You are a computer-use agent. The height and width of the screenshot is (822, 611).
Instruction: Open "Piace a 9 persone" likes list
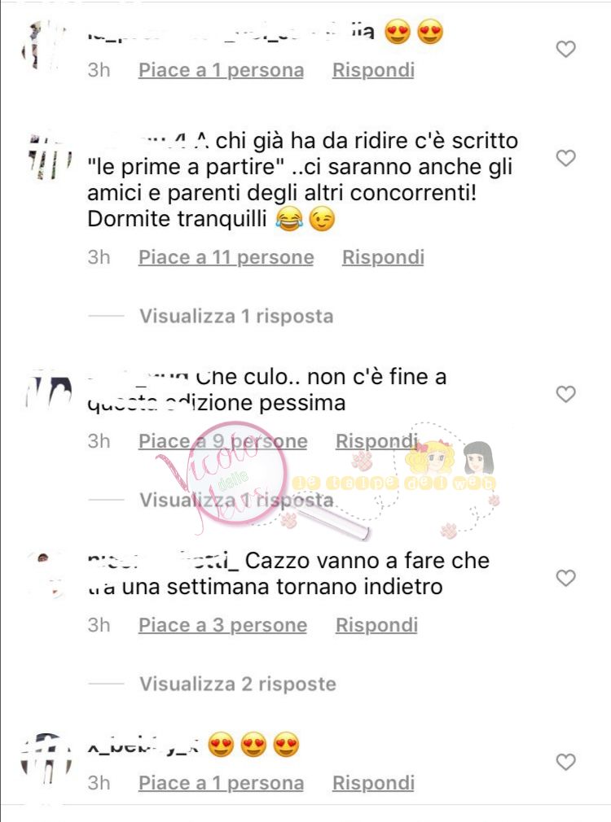pos(223,441)
